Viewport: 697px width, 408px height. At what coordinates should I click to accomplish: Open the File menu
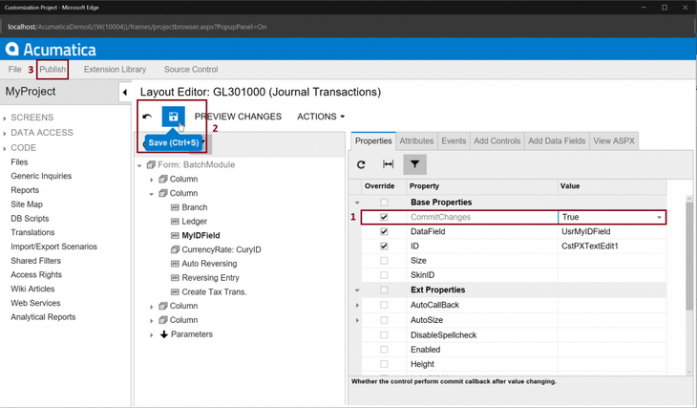pos(14,70)
